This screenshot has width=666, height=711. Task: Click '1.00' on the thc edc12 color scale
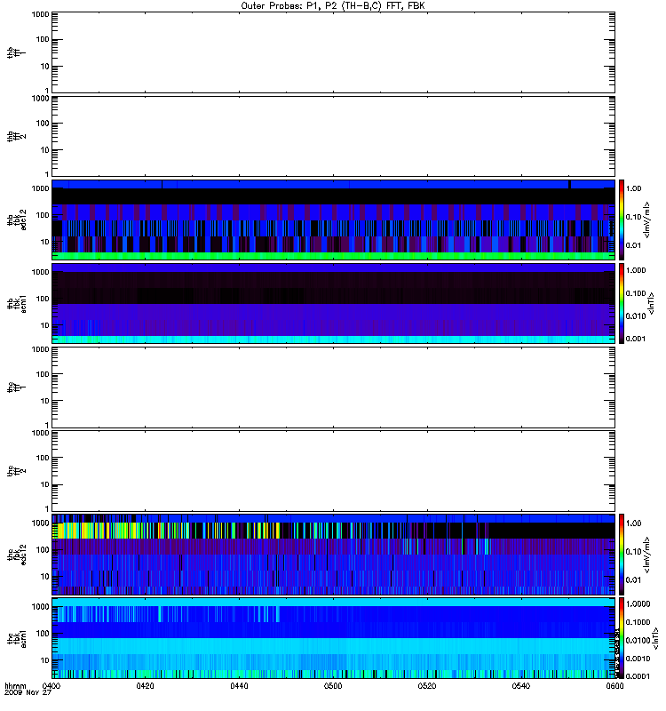tap(633, 523)
